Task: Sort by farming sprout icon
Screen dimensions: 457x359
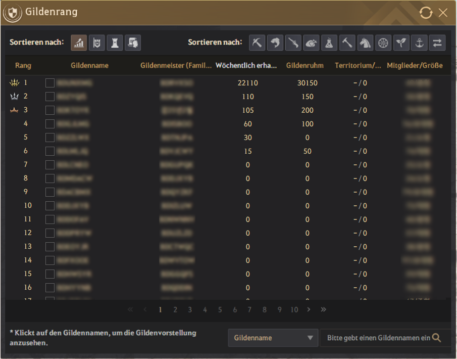Action: coord(401,43)
